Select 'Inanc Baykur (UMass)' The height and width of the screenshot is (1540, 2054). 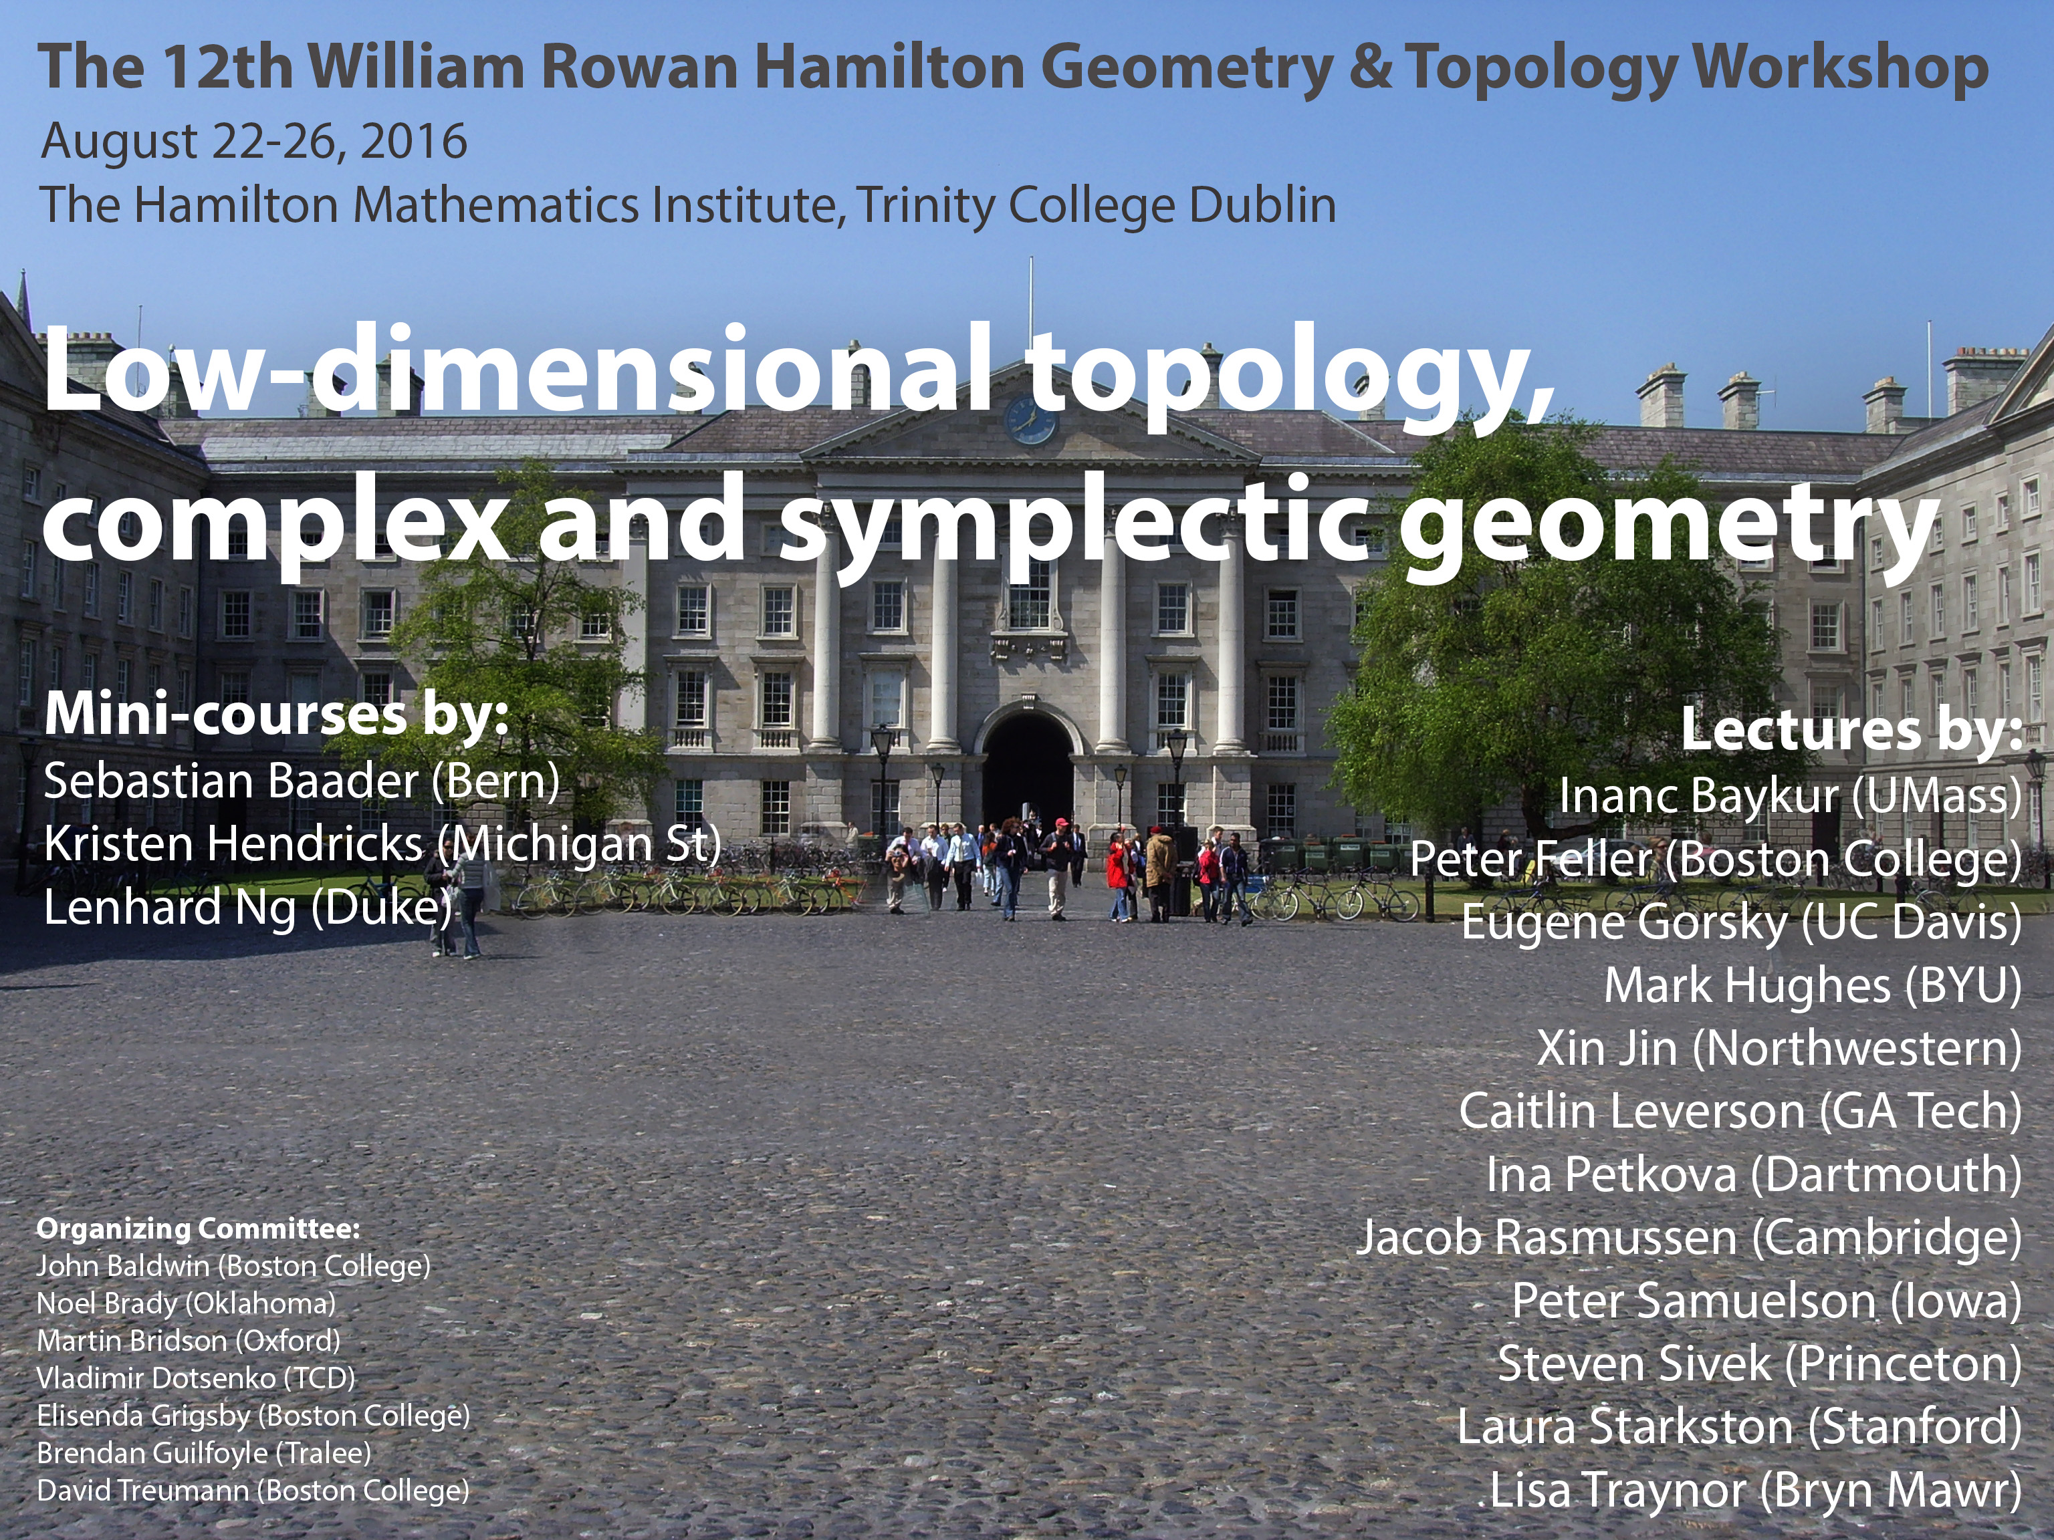pyautogui.click(x=1789, y=797)
